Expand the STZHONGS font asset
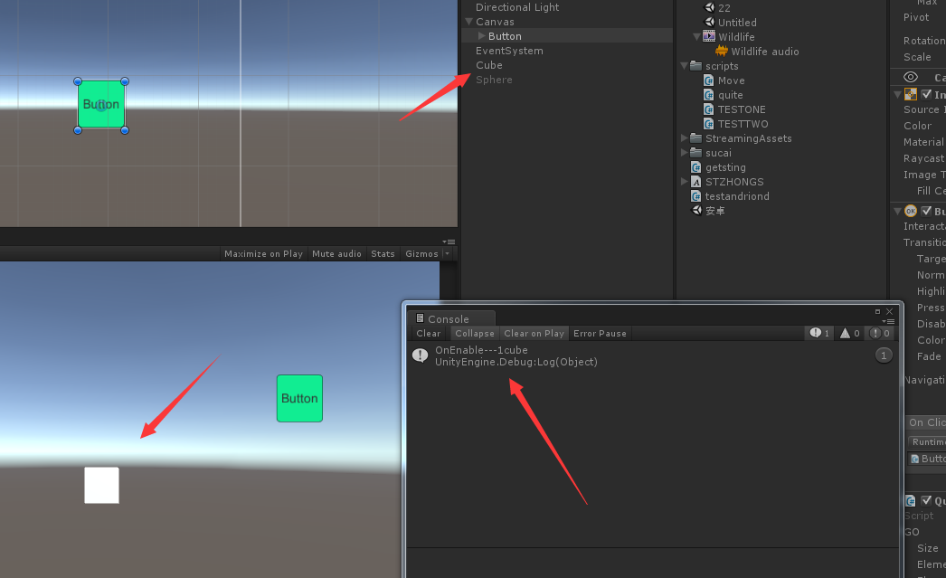 684,182
